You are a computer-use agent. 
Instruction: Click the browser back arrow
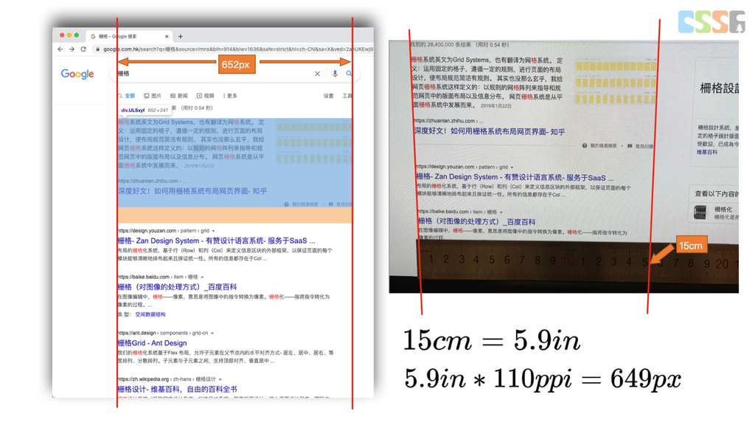click(60, 49)
